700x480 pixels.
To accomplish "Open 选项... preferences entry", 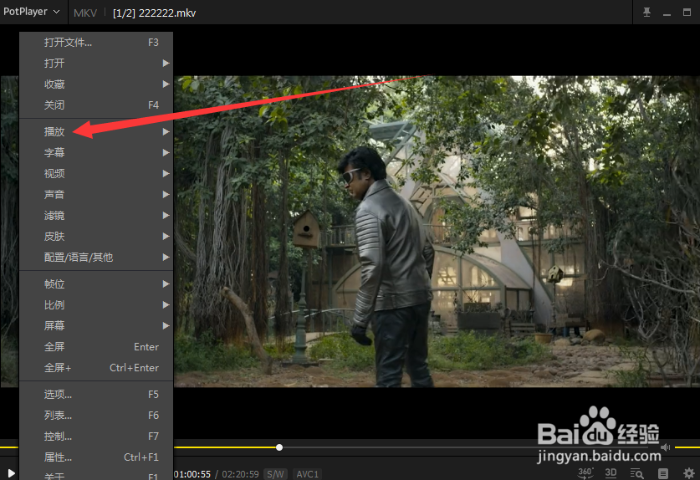I will [96, 394].
